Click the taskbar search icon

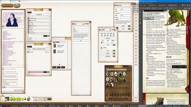coord(3,106)
